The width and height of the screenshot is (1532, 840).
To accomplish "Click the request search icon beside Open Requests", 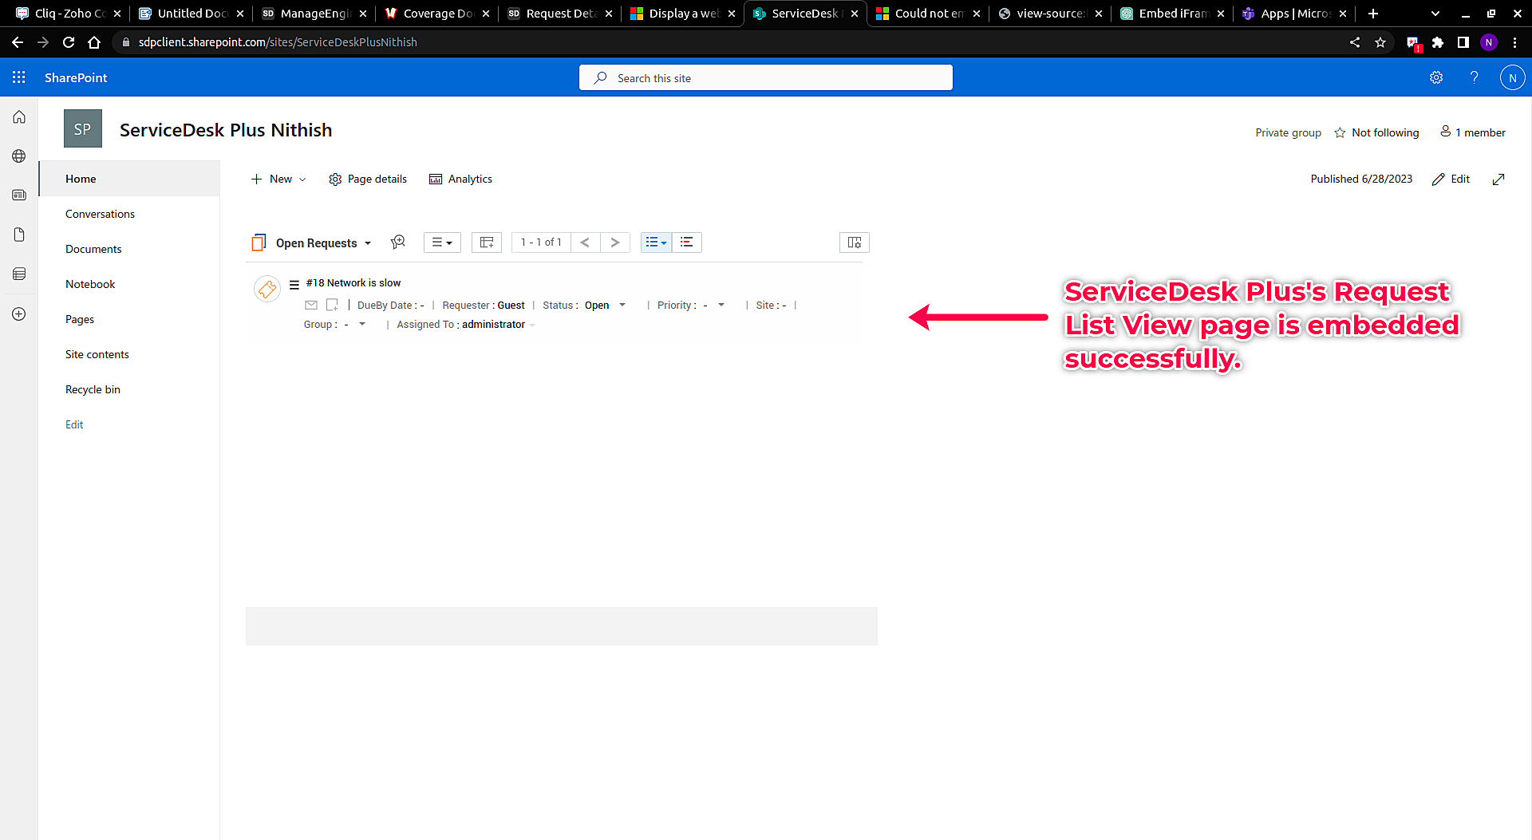I will pyautogui.click(x=398, y=243).
